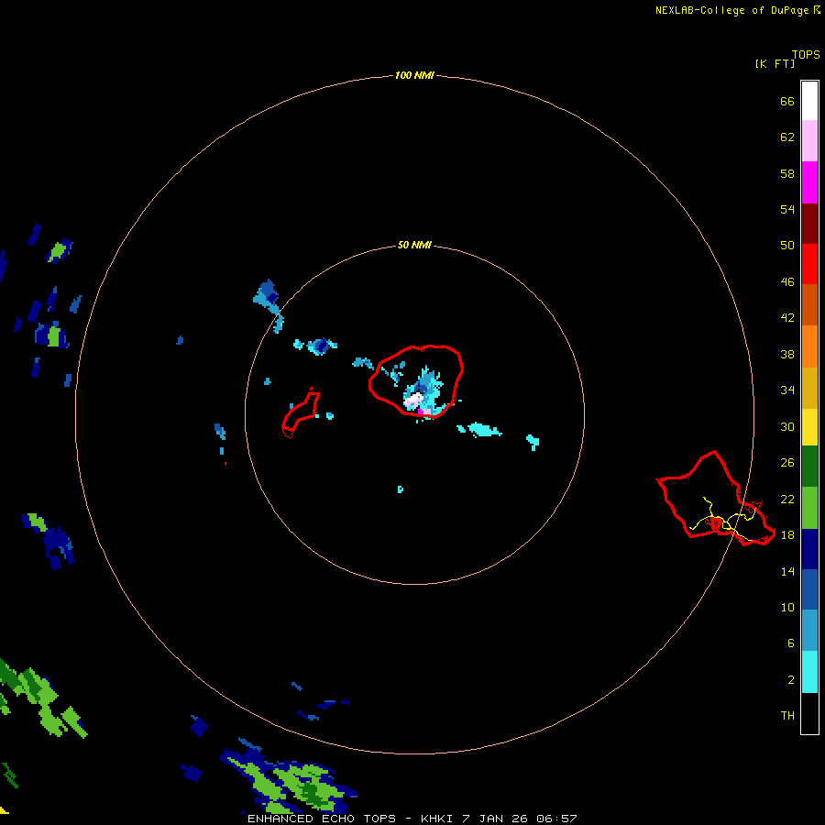This screenshot has width=825, height=825.
Task: Click the medium blue swatch near 10
Action: coord(809,589)
